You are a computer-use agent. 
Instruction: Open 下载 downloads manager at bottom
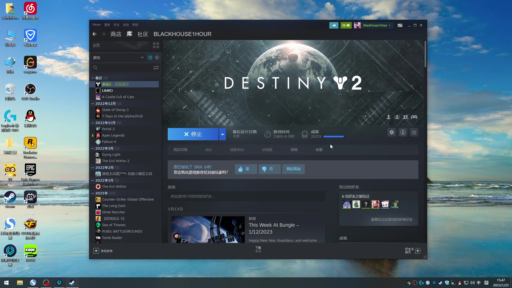pos(258,250)
